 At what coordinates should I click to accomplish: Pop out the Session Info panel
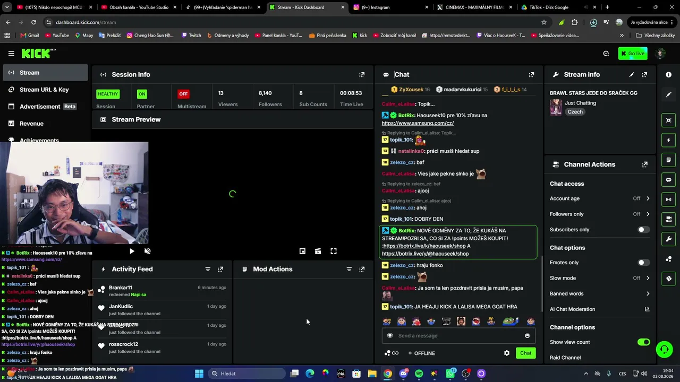tap(362, 75)
